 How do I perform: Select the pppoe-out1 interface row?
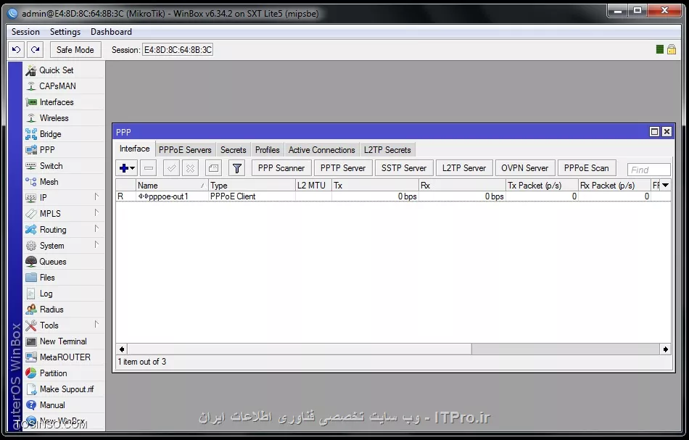tap(393, 196)
